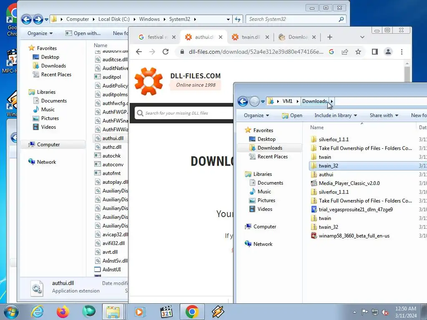
Task: Open System32 address bar history dropdown
Action: [228, 19]
